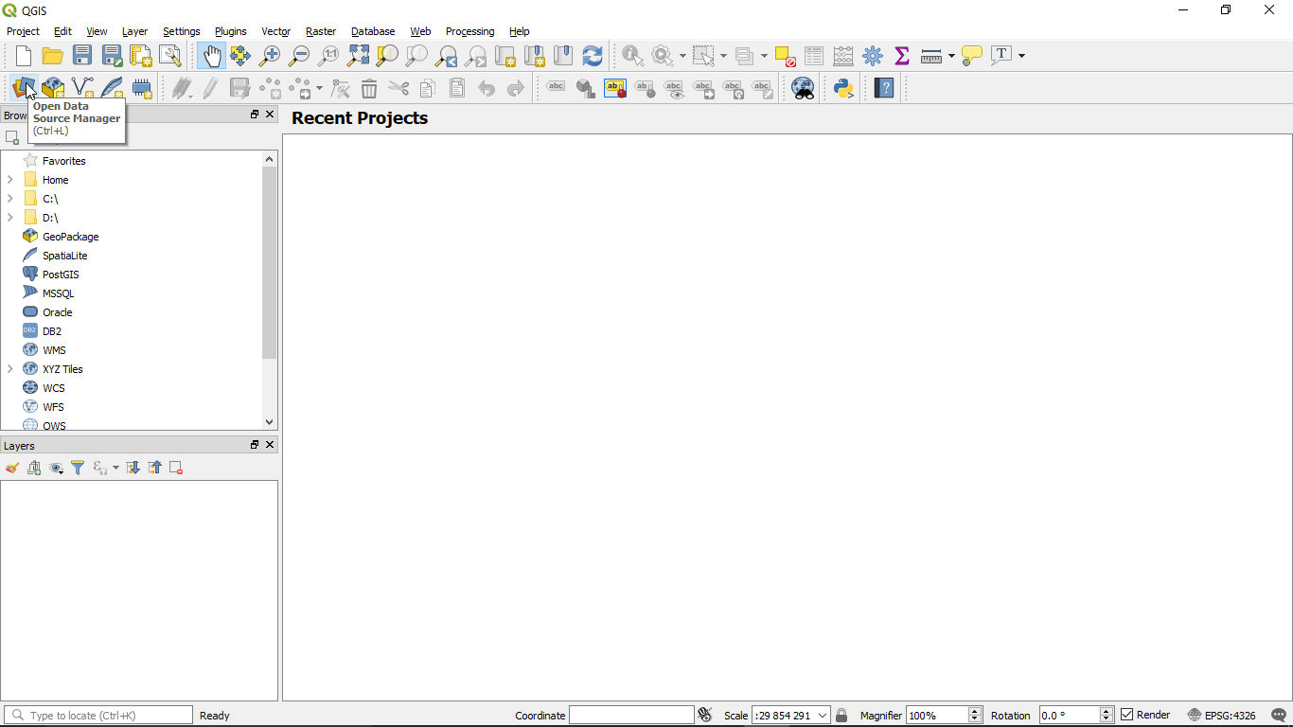Activate the Map Tips speech bubble icon
The height and width of the screenshot is (727, 1293).
[972, 56]
